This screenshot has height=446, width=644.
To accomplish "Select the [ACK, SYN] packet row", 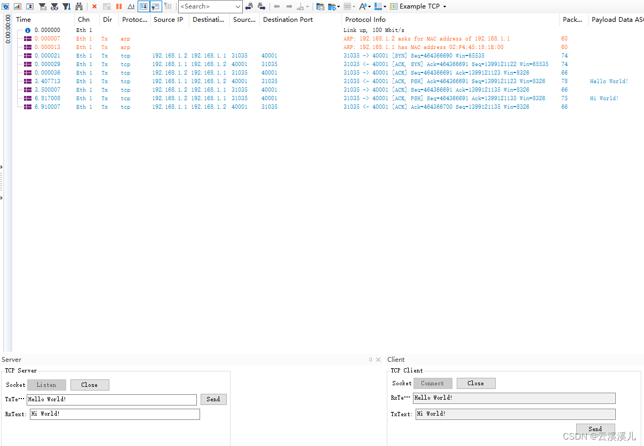I will coord(328,64).
